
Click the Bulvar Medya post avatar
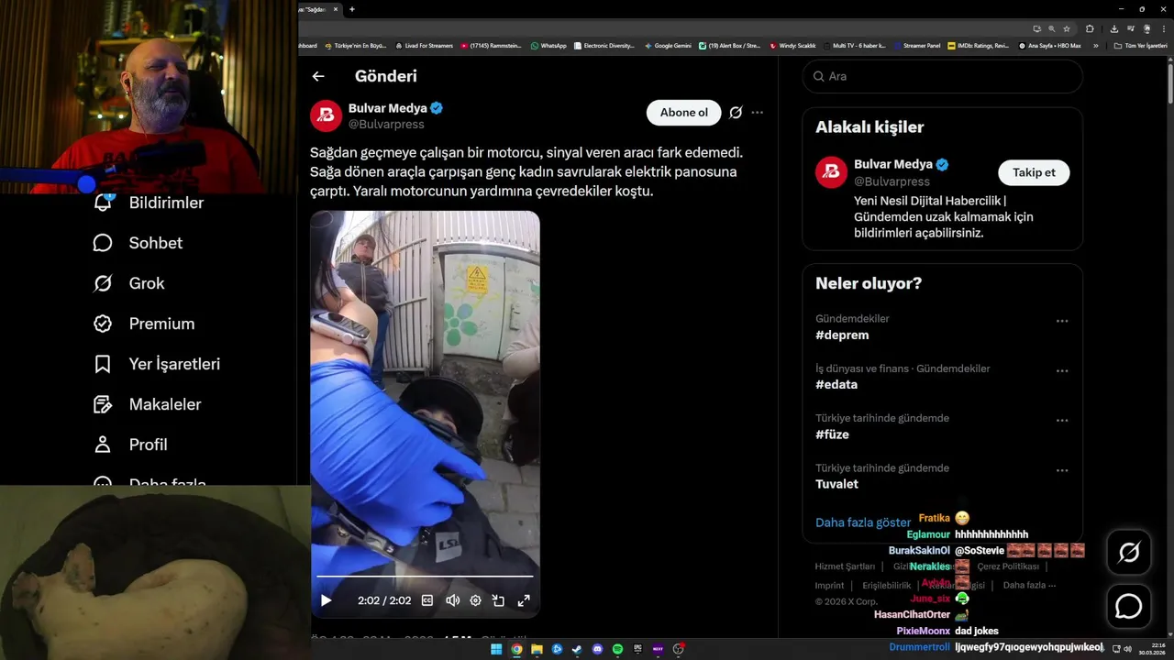pyautogui.click(x=326, y=116)
